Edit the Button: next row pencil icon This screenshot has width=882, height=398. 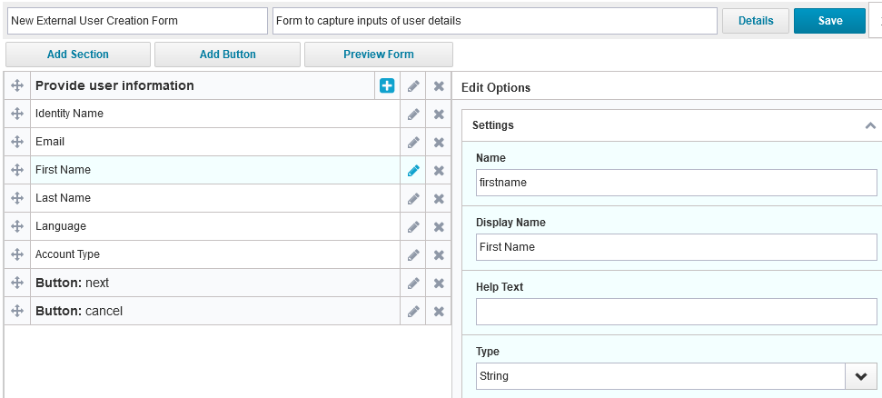(x=413, y=284)
